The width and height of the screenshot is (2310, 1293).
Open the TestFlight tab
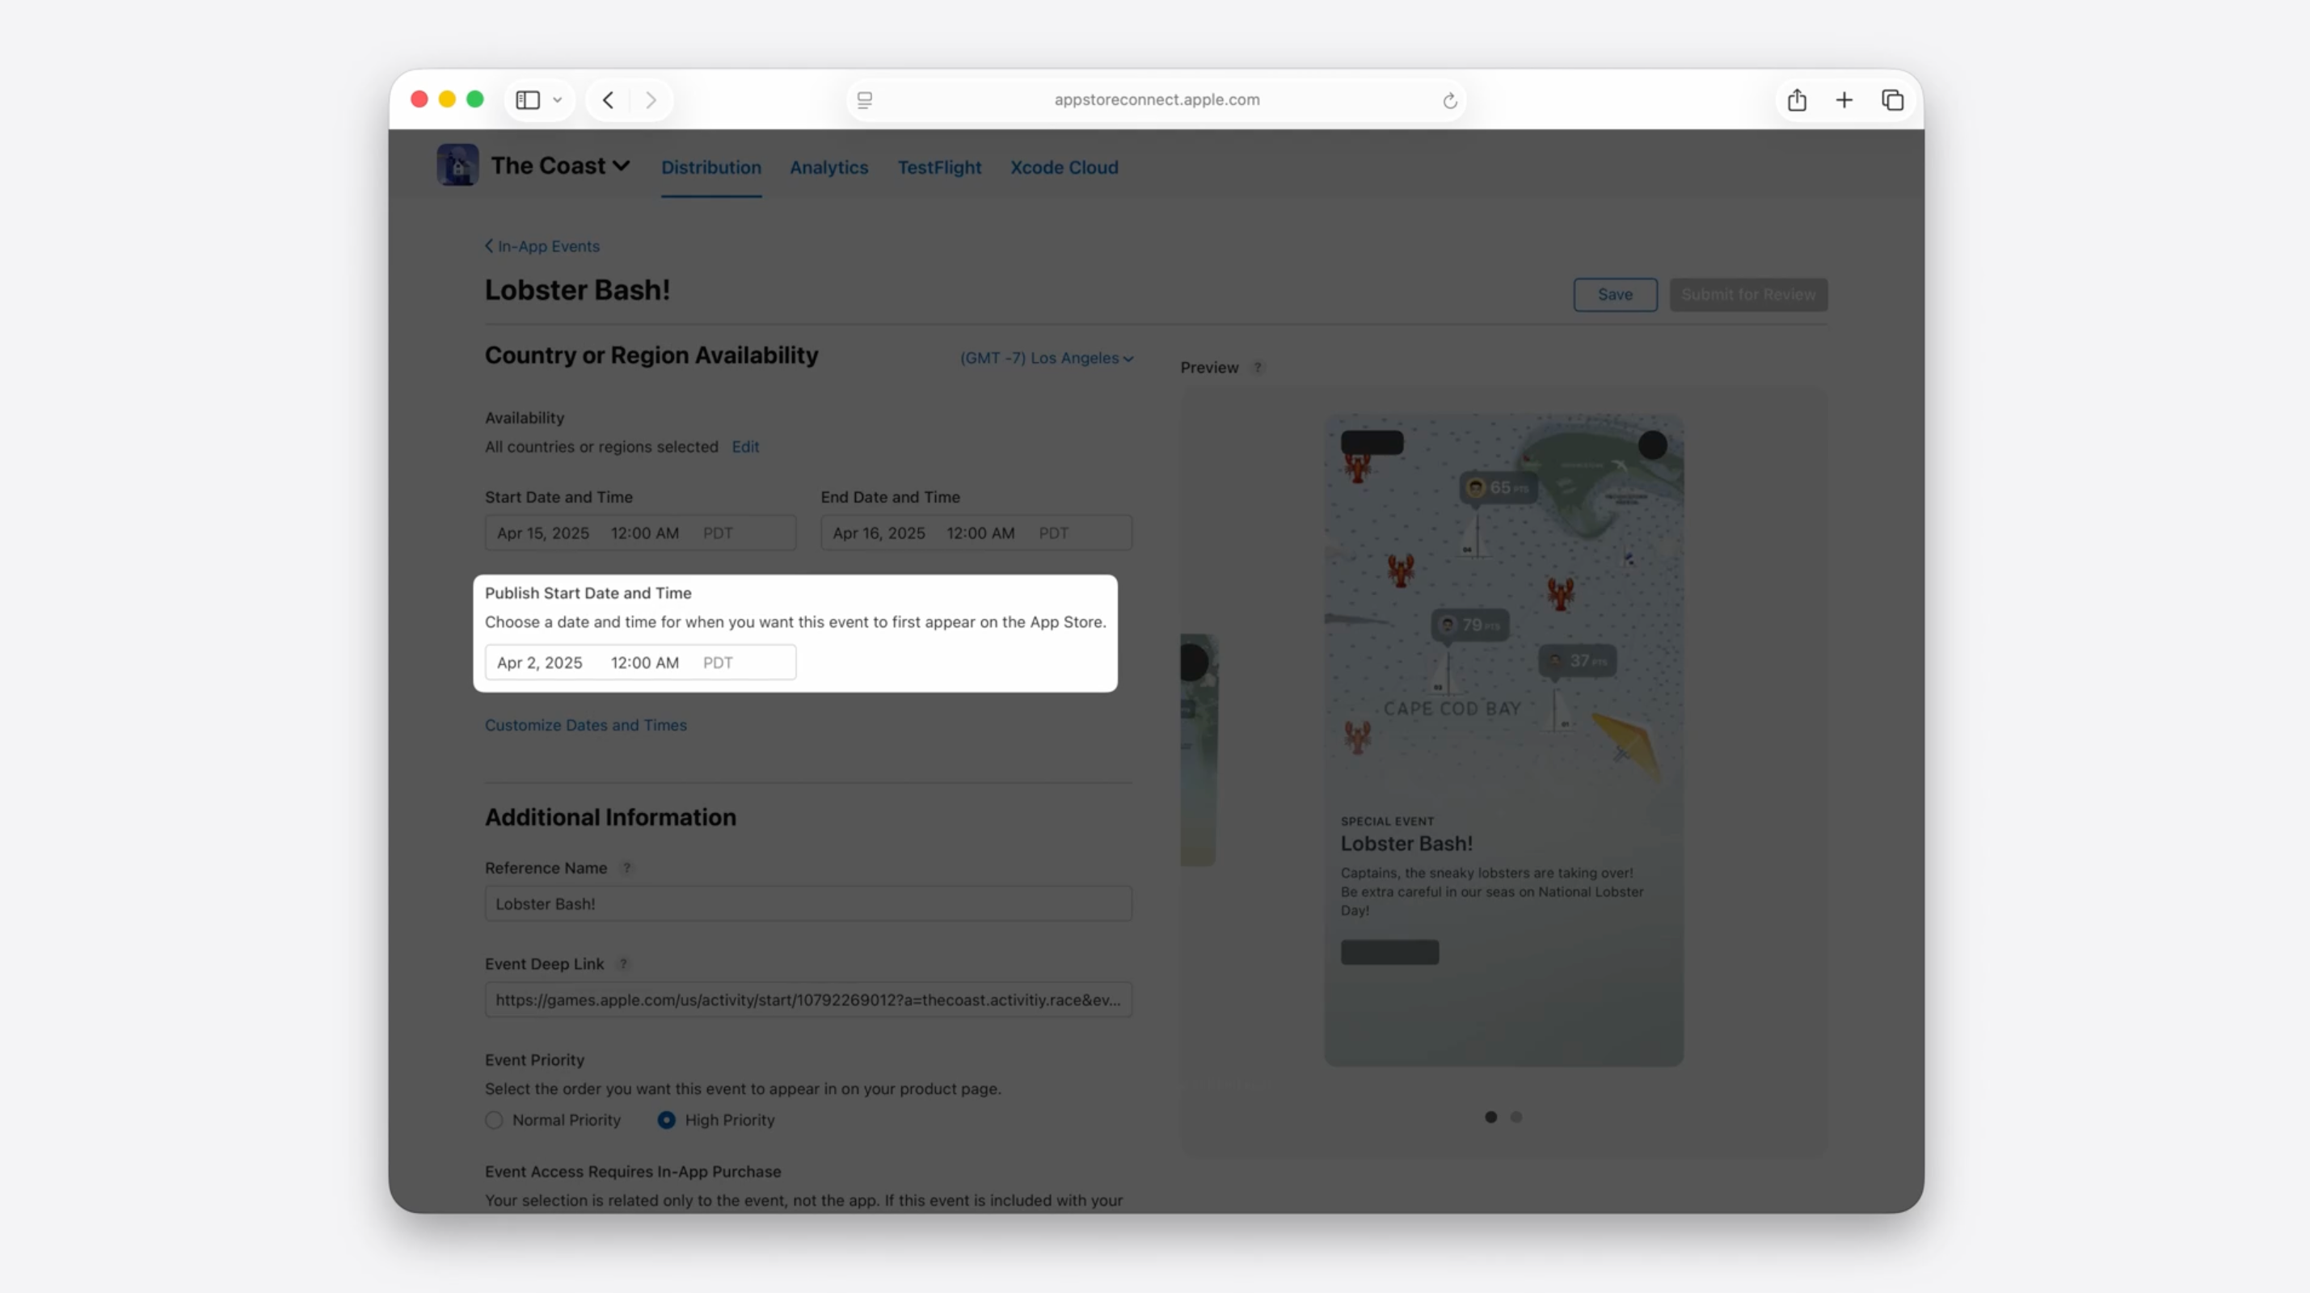(939, 167)
